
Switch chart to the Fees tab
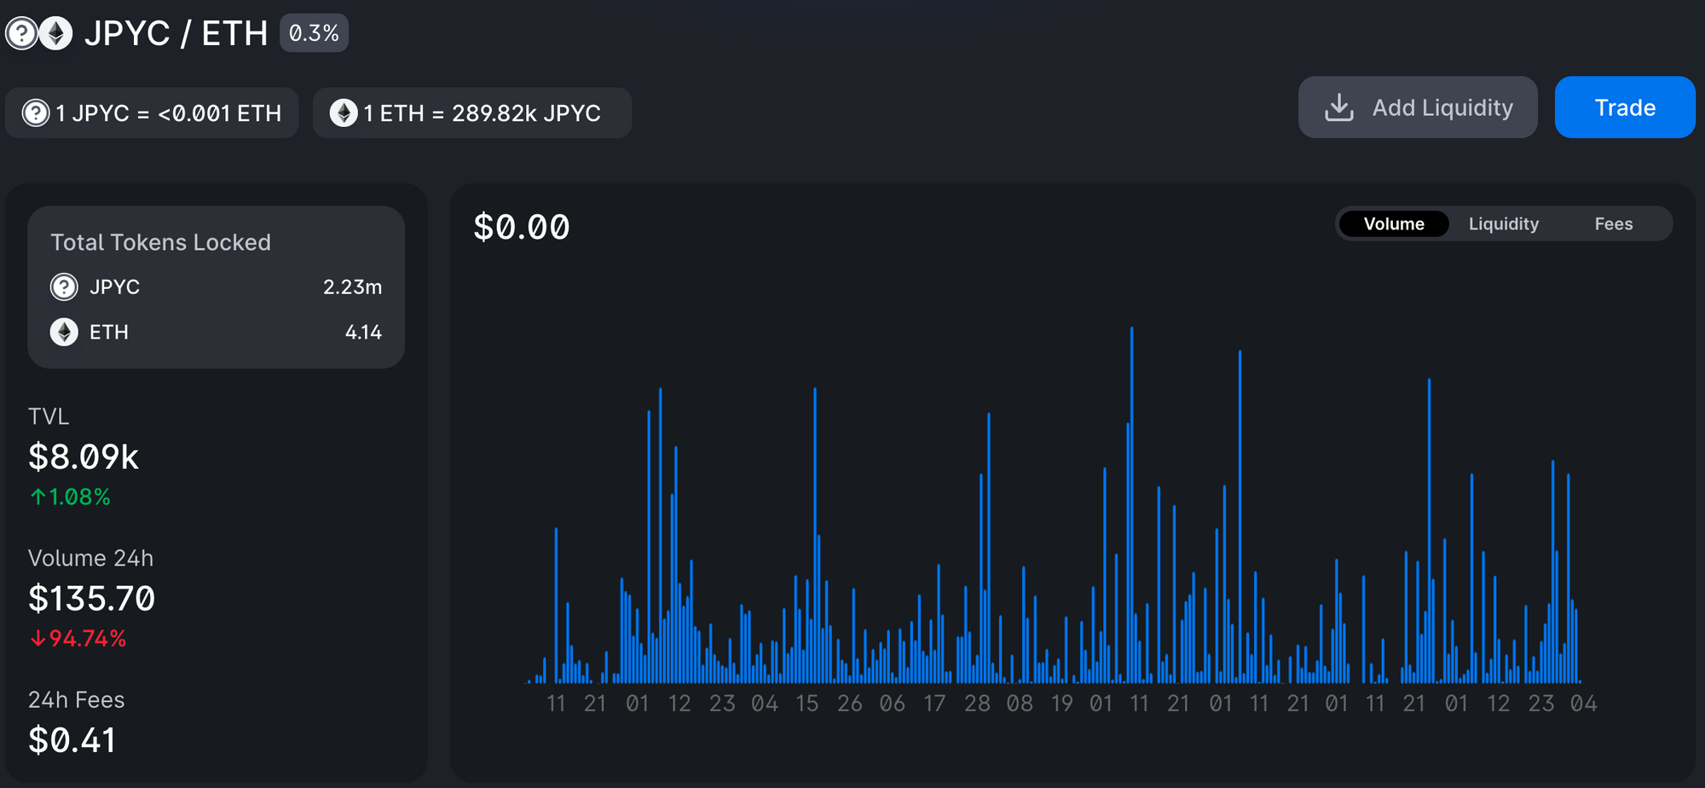click(x=1613, y=223)
